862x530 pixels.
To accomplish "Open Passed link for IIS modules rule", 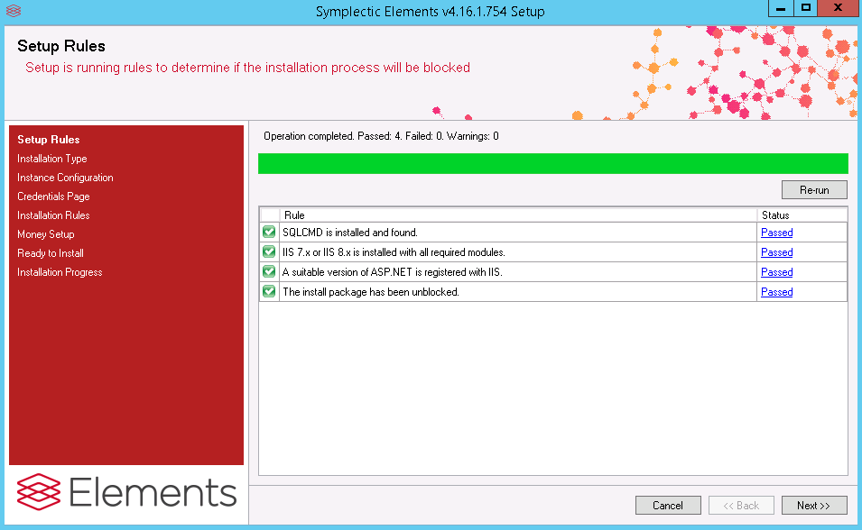I will point(776,252).
